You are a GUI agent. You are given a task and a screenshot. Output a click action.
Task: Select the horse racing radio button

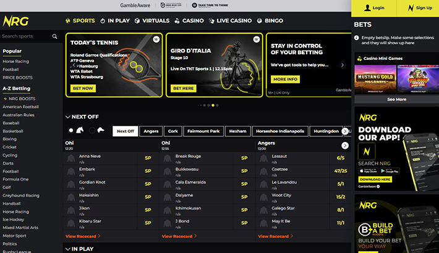[x=71, y=130]
